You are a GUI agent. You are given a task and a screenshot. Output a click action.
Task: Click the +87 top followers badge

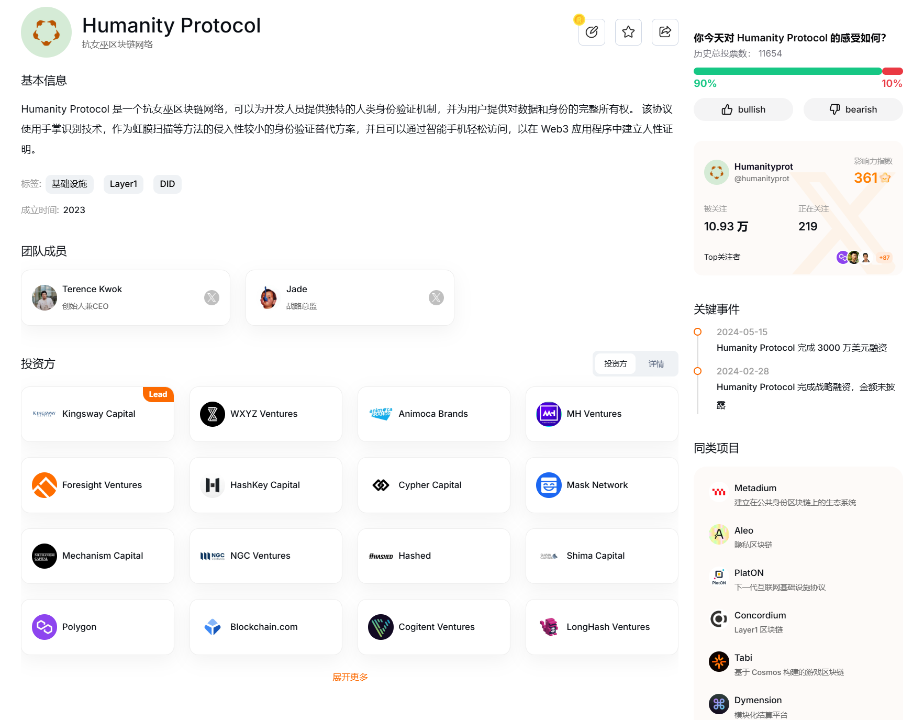tap(884, 258)
